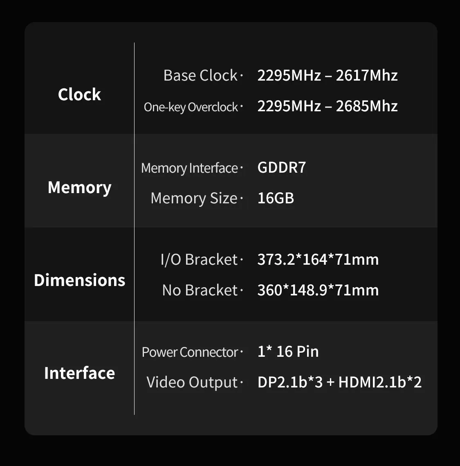Select the Memory Size label
This screenshot has height=466, width=460.
pos(194,198)
